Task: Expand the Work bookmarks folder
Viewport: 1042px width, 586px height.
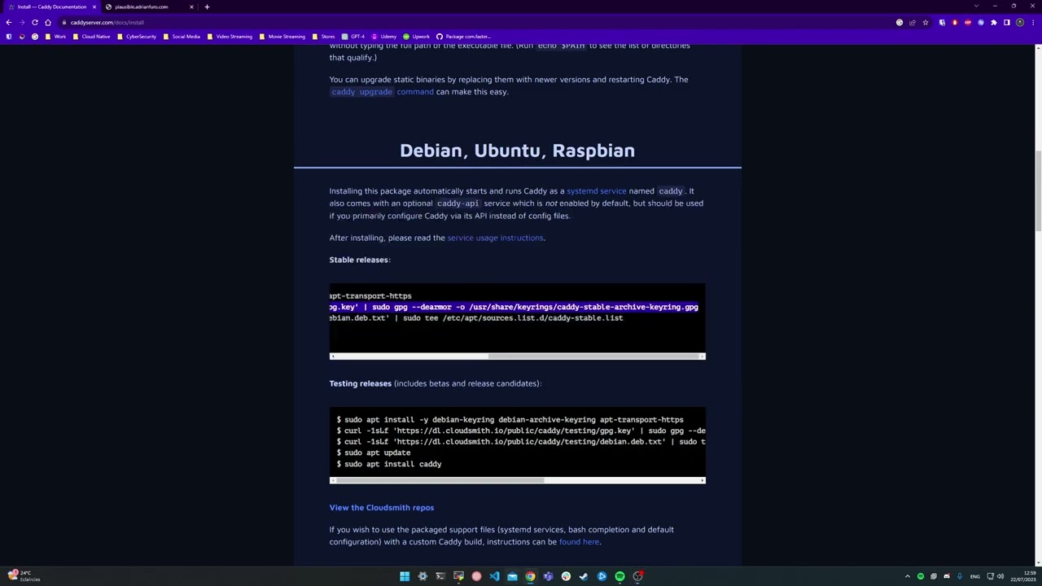Action: [x=56, y=37]
